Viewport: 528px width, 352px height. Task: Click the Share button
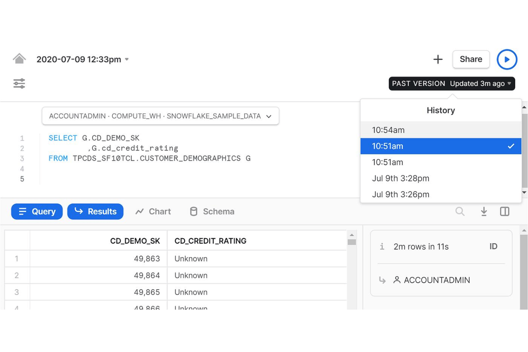coord(471,59)
